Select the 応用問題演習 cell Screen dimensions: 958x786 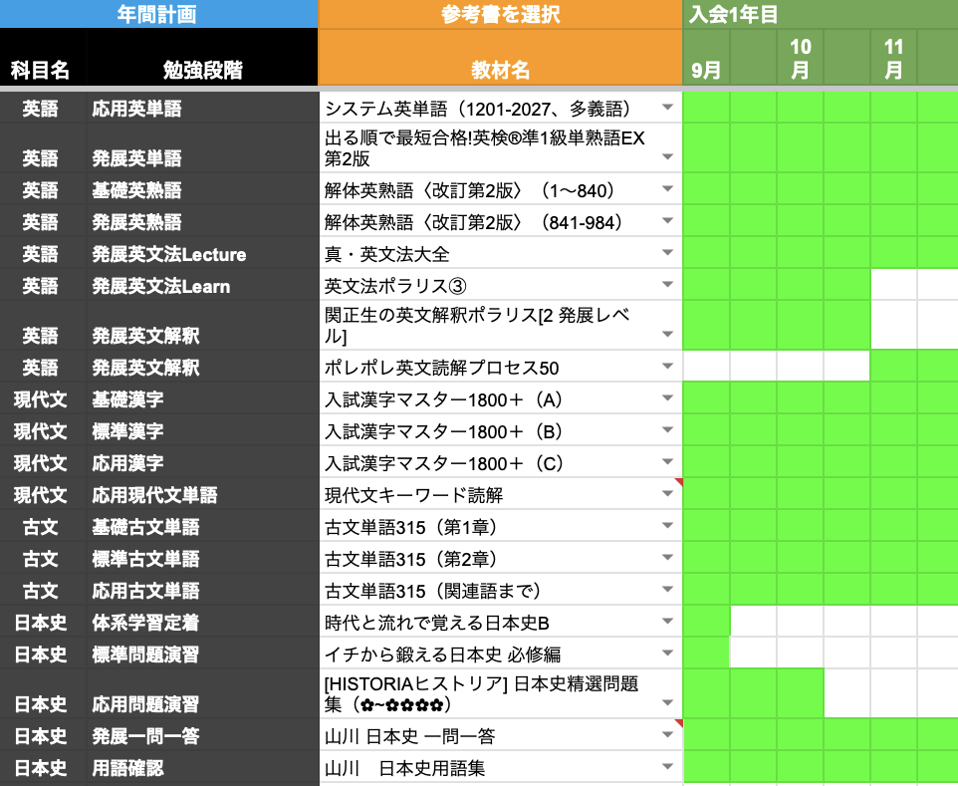(202, 693)
